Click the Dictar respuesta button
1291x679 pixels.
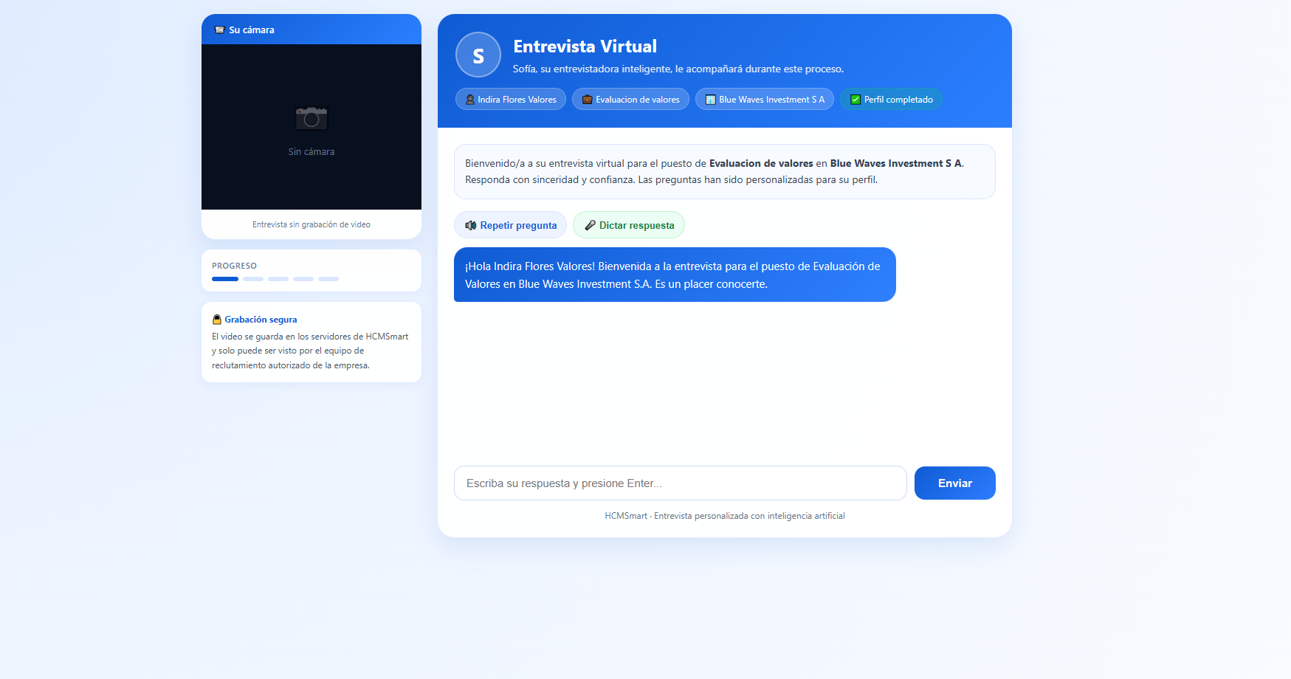pyautogui.click(x=629, y=225)
